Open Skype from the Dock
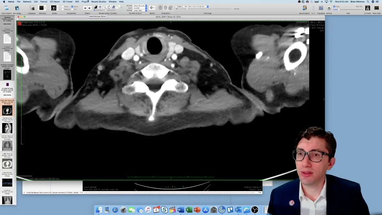 coord(164,210)
